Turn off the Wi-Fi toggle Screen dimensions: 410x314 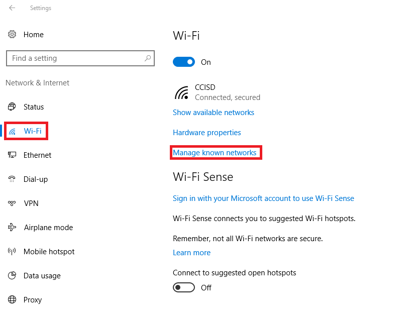click(184, 62)
